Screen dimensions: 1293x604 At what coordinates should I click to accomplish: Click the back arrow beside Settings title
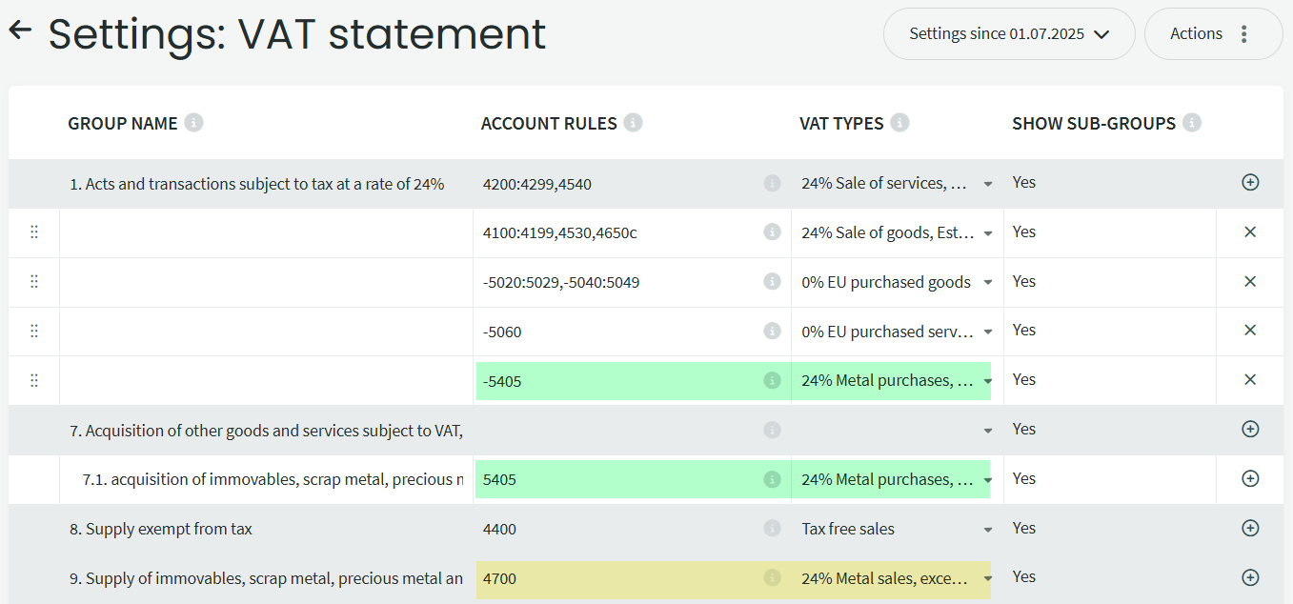coord(20,30)
